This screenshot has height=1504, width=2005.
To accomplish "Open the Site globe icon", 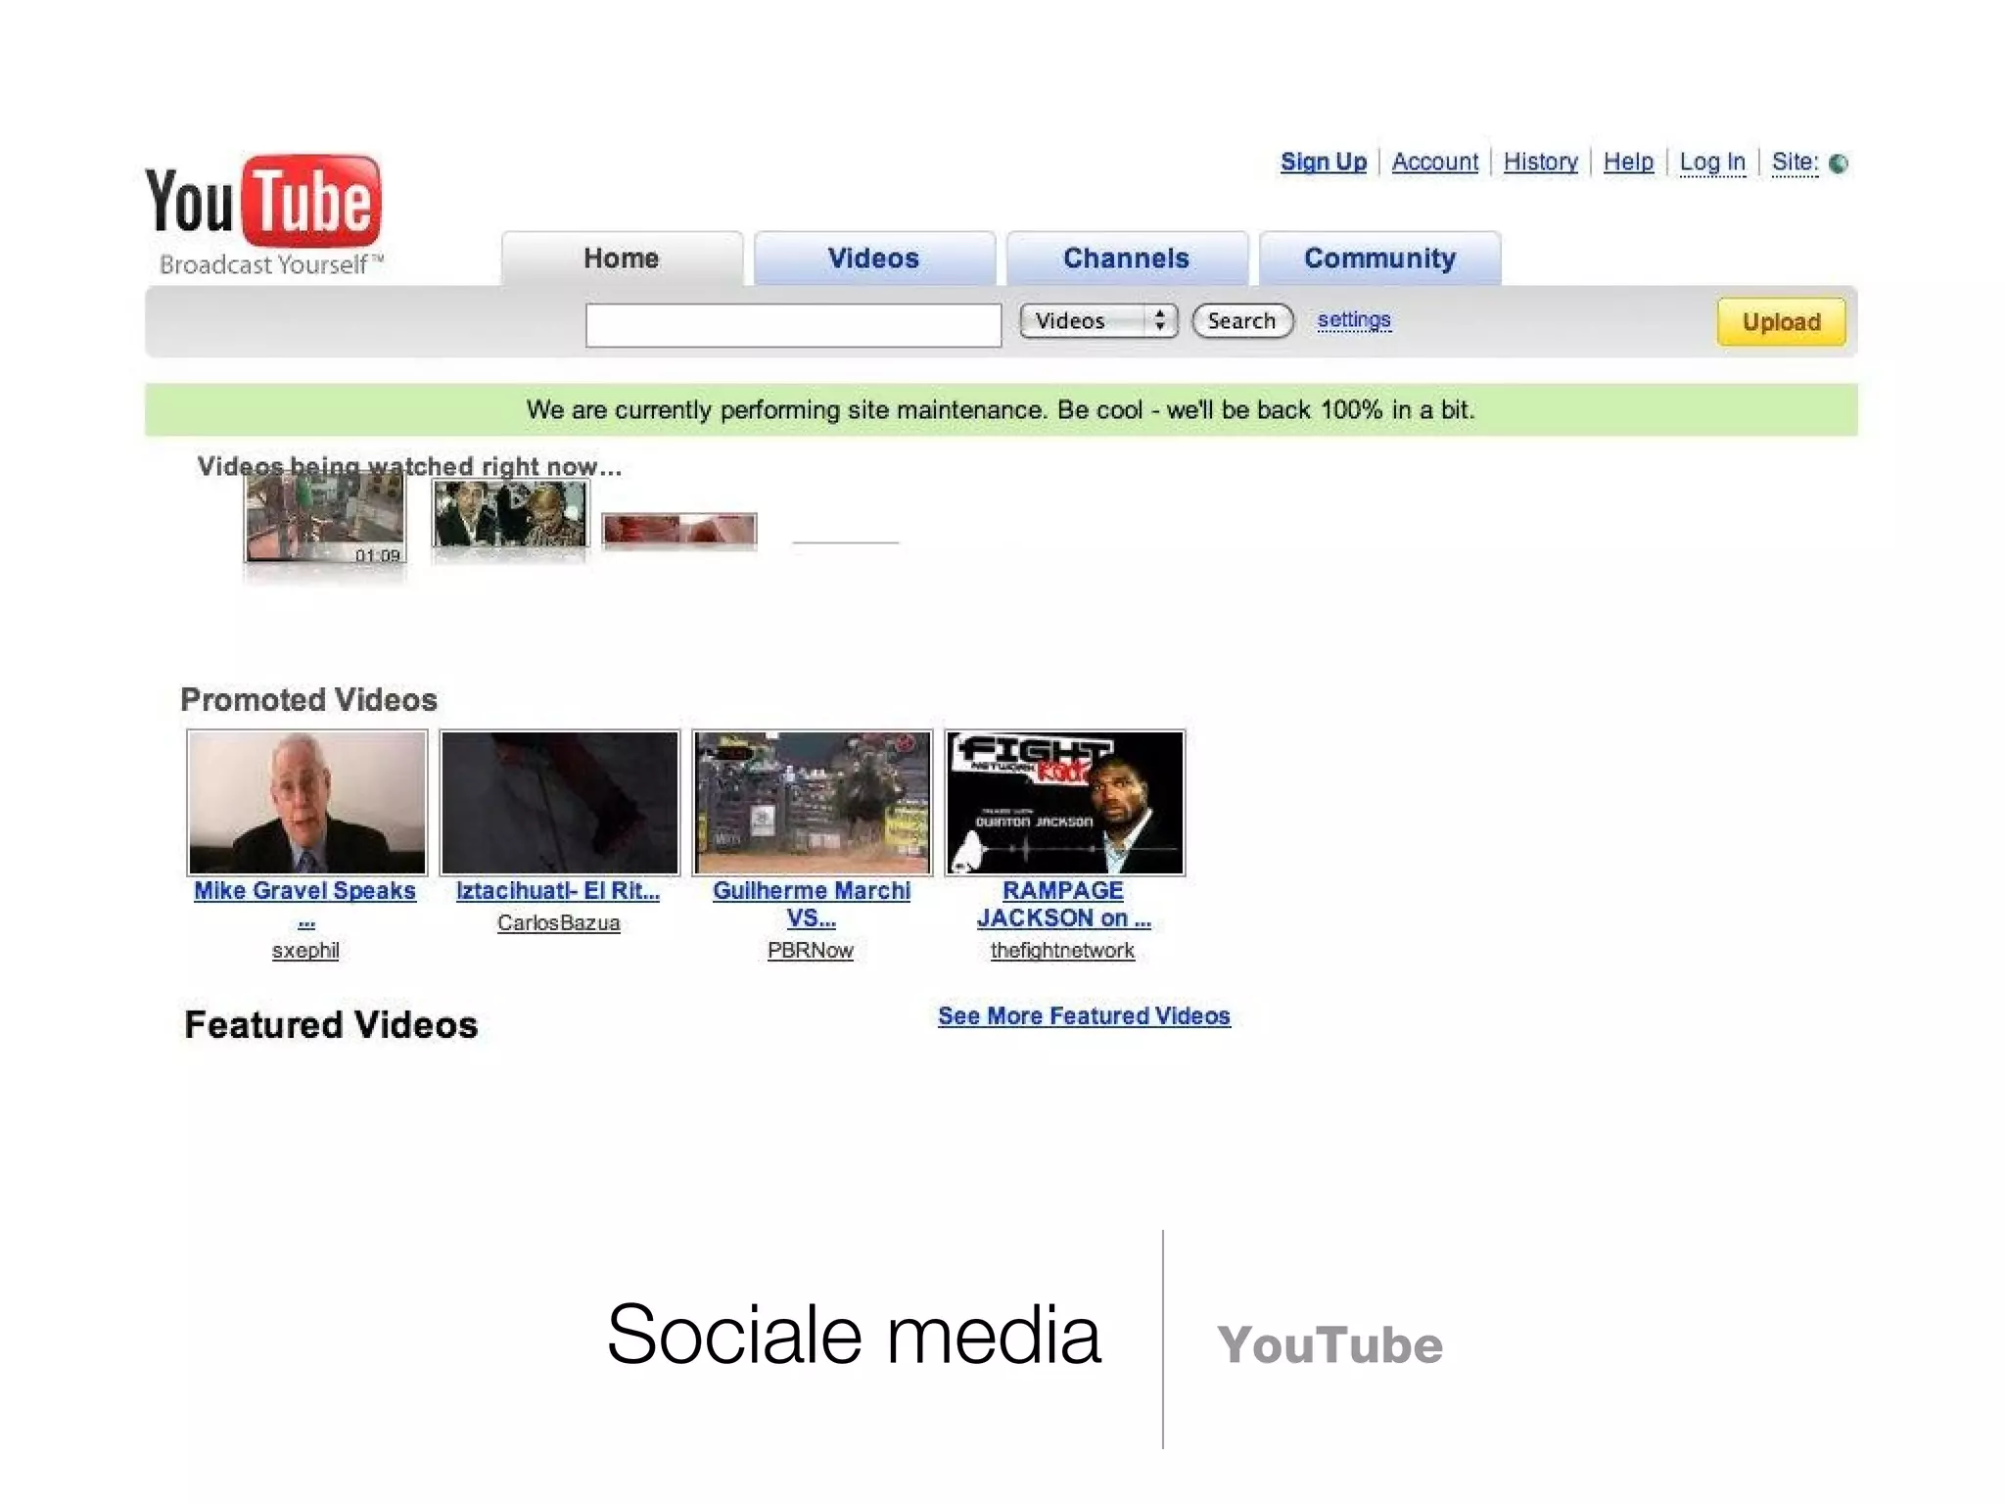I will [1839, 164].
